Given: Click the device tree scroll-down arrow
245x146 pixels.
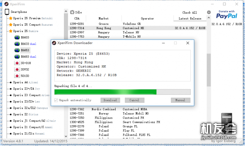Looking at the screenshot, I should pos(66,136).
